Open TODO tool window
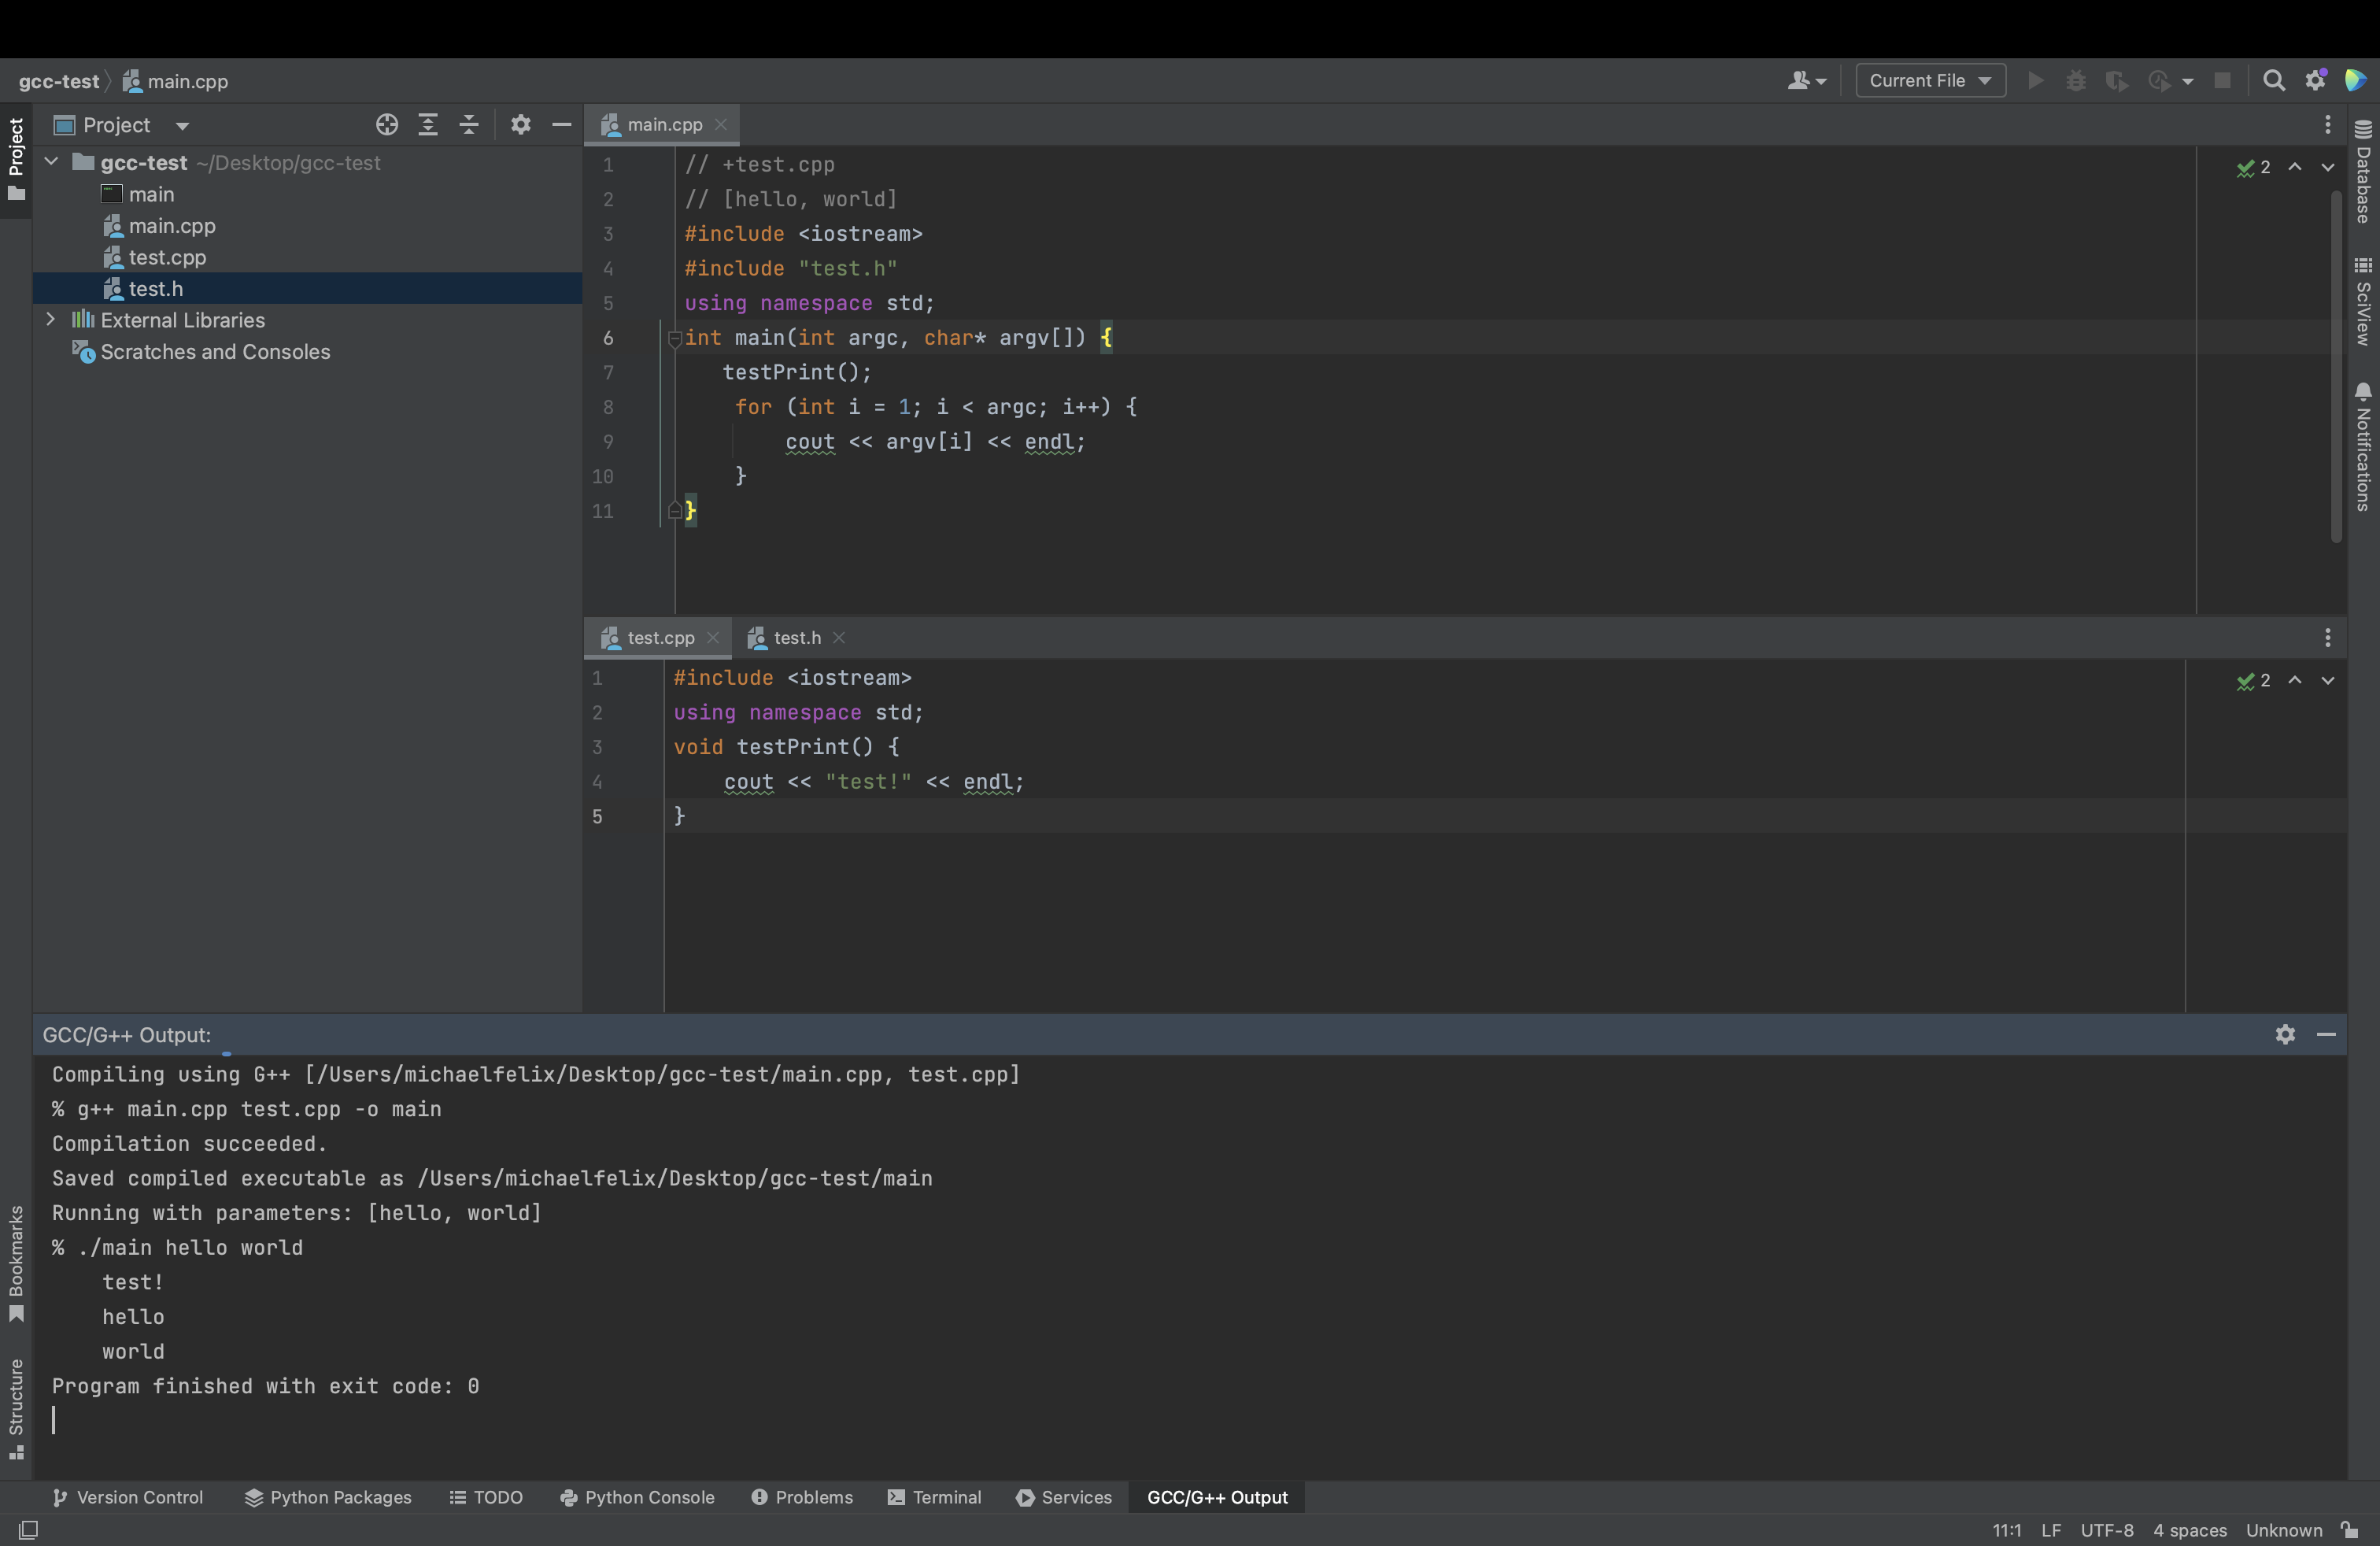This screenshot has width=2380, height=1546. click(486, 1497)
